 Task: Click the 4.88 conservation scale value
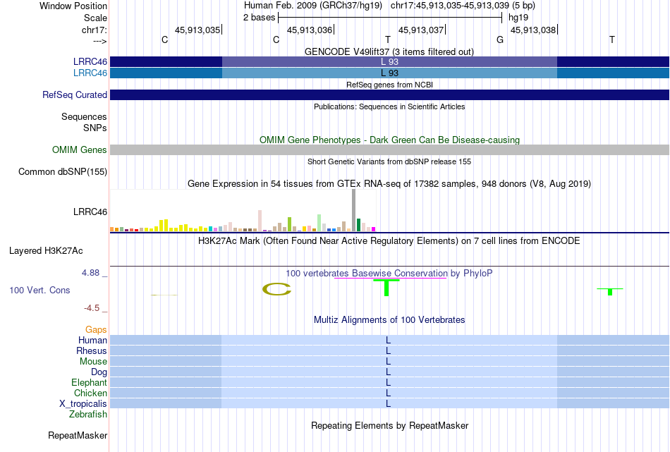click(90, 273)
